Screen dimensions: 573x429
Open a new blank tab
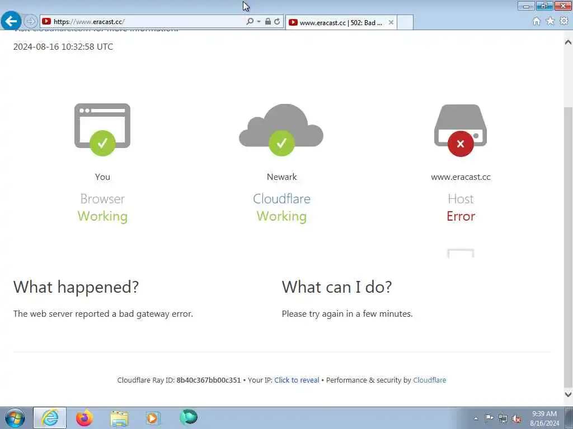(x=405, y=22)
